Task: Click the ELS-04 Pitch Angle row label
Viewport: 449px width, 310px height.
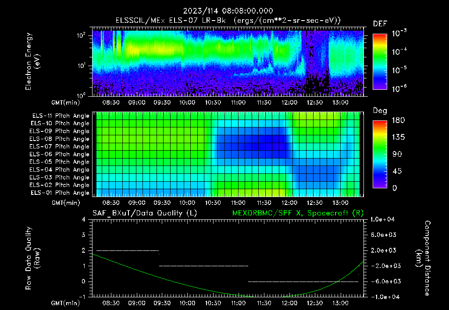Action: click(60, 170)
